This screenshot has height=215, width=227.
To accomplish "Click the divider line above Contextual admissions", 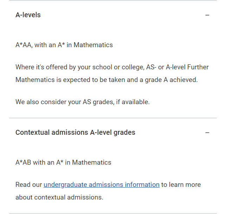I will tap(113, 118).
